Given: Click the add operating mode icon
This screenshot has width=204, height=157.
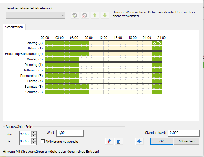Looking at the screenshot, I should click(74, 15).
